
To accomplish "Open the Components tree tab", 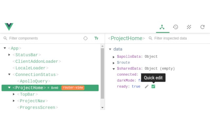I will click(162, 27).
